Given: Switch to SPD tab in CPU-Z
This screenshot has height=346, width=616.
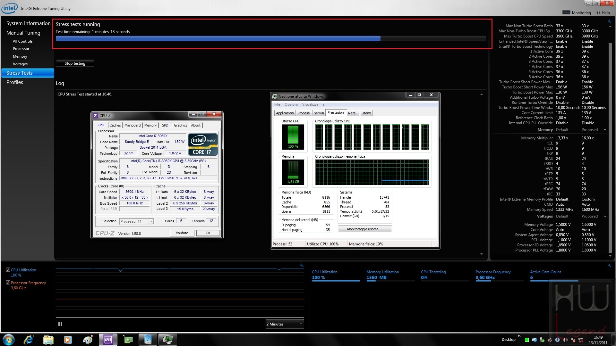Looking at the screenshot, I should (165, 125).
